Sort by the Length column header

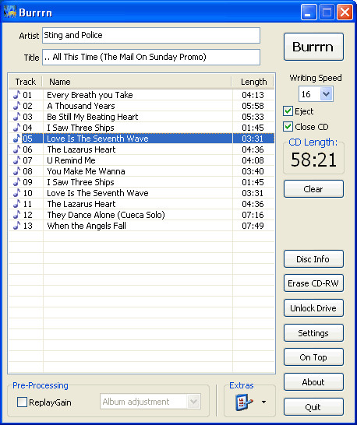[x=253, y=82]
